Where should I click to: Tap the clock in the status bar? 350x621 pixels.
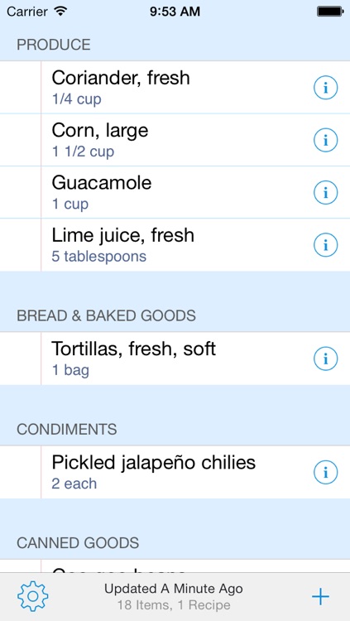point(175,12)
